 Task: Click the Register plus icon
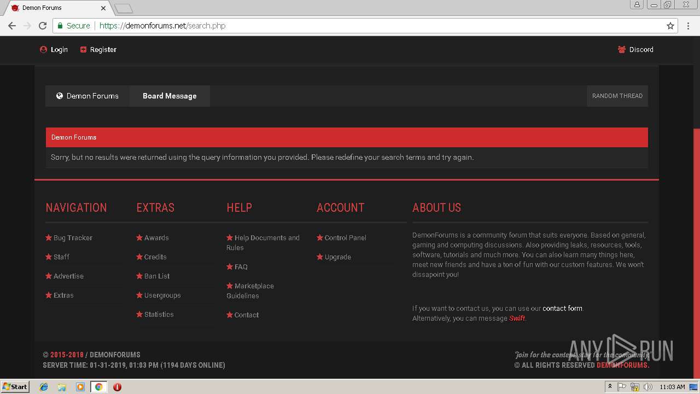(x=83, y=49)
